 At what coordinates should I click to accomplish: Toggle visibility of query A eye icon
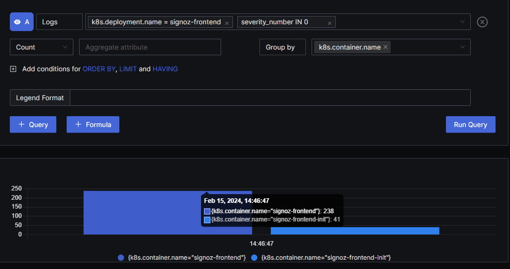coord(18,22)
